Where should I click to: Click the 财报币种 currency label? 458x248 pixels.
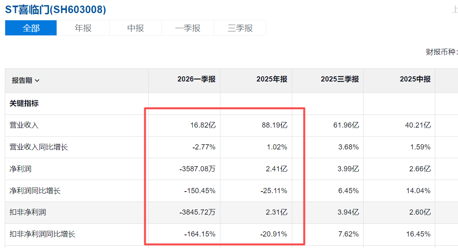[x=442, y=52]
